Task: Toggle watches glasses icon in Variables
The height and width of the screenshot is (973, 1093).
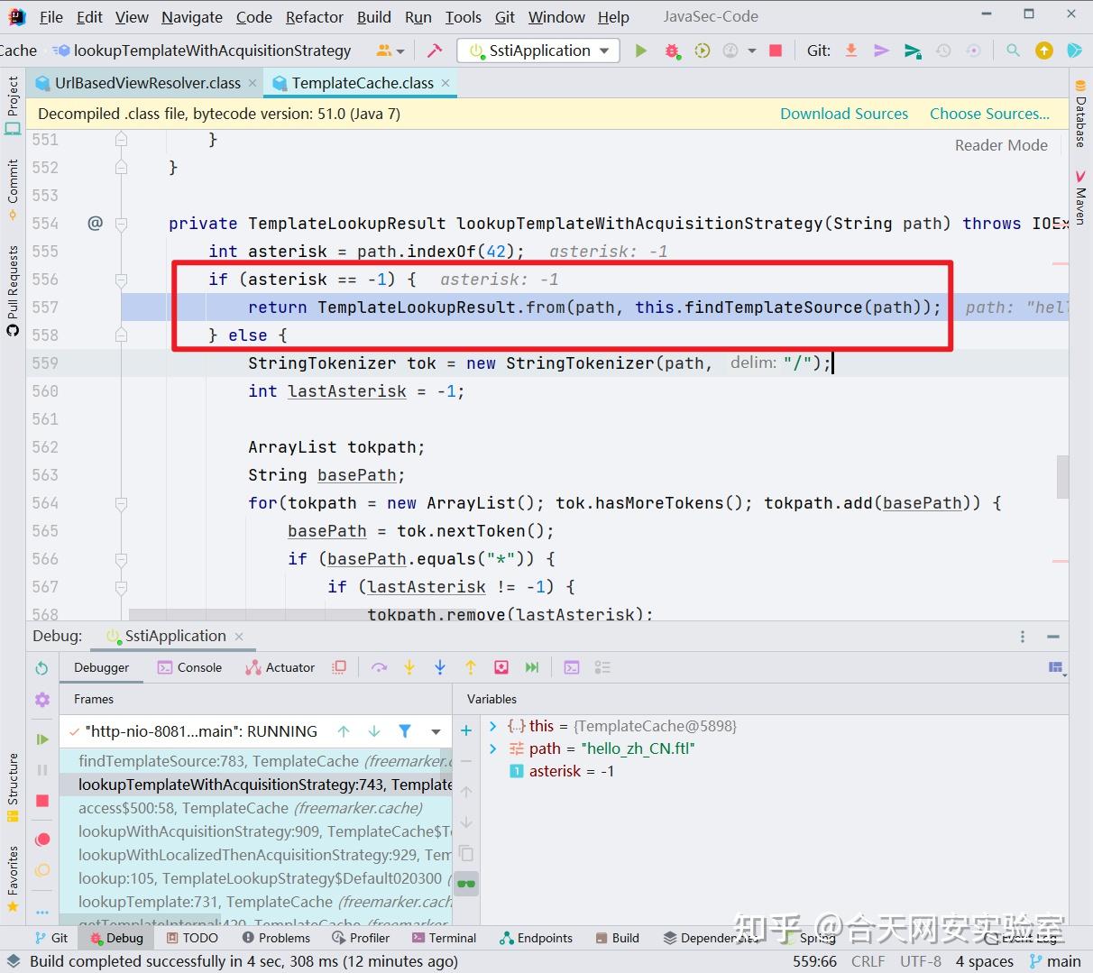Action: (466, 883)
